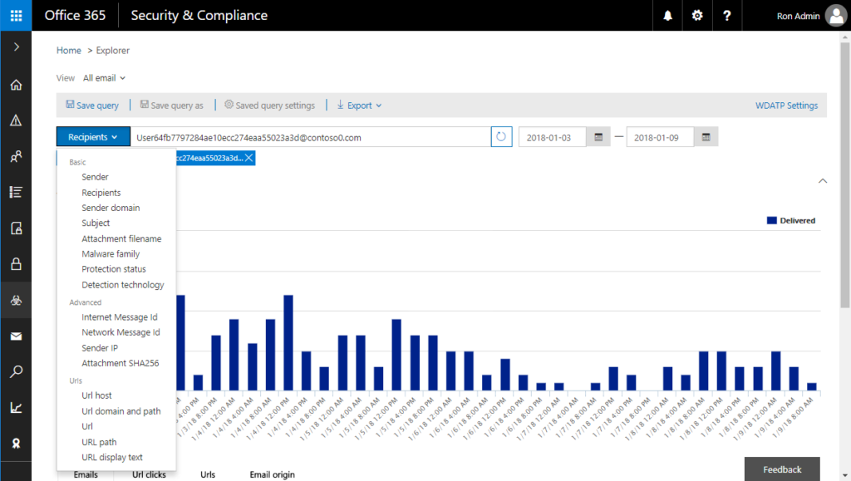Switch to the Url clicks tab
851x481 pixels.
[x=148, y=474]
